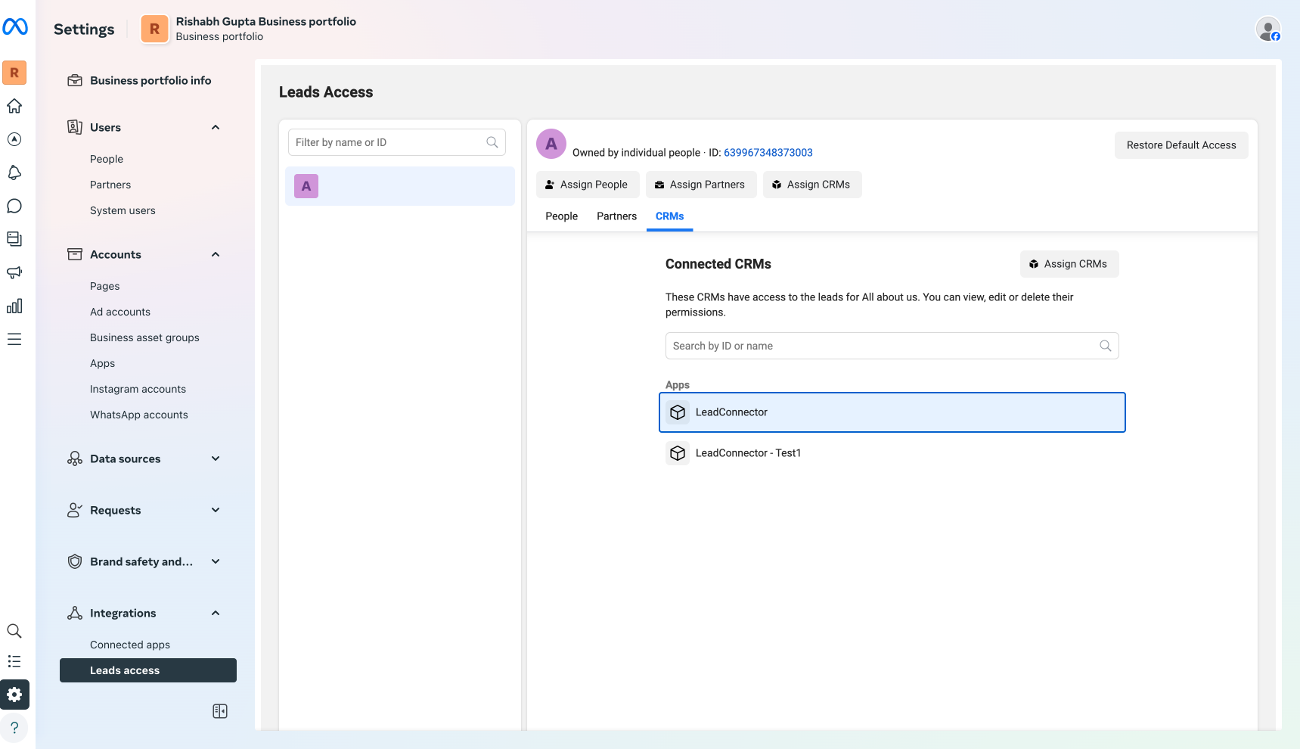Open the content pages icon in left rail
1300x749 pixels.
point(14,239)
